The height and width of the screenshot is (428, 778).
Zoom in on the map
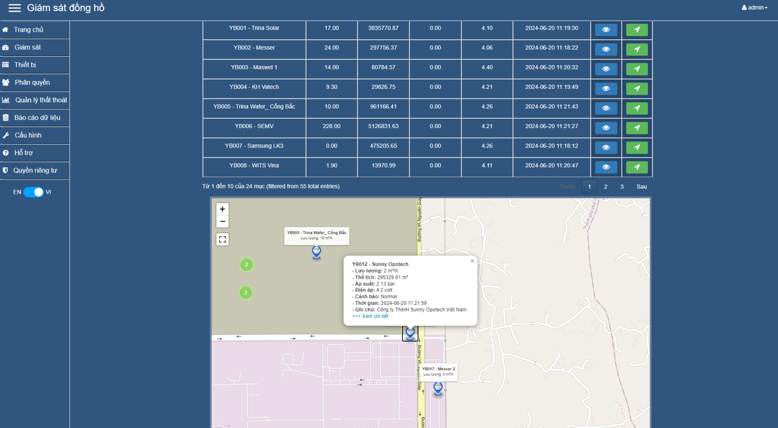click(223, 209)
